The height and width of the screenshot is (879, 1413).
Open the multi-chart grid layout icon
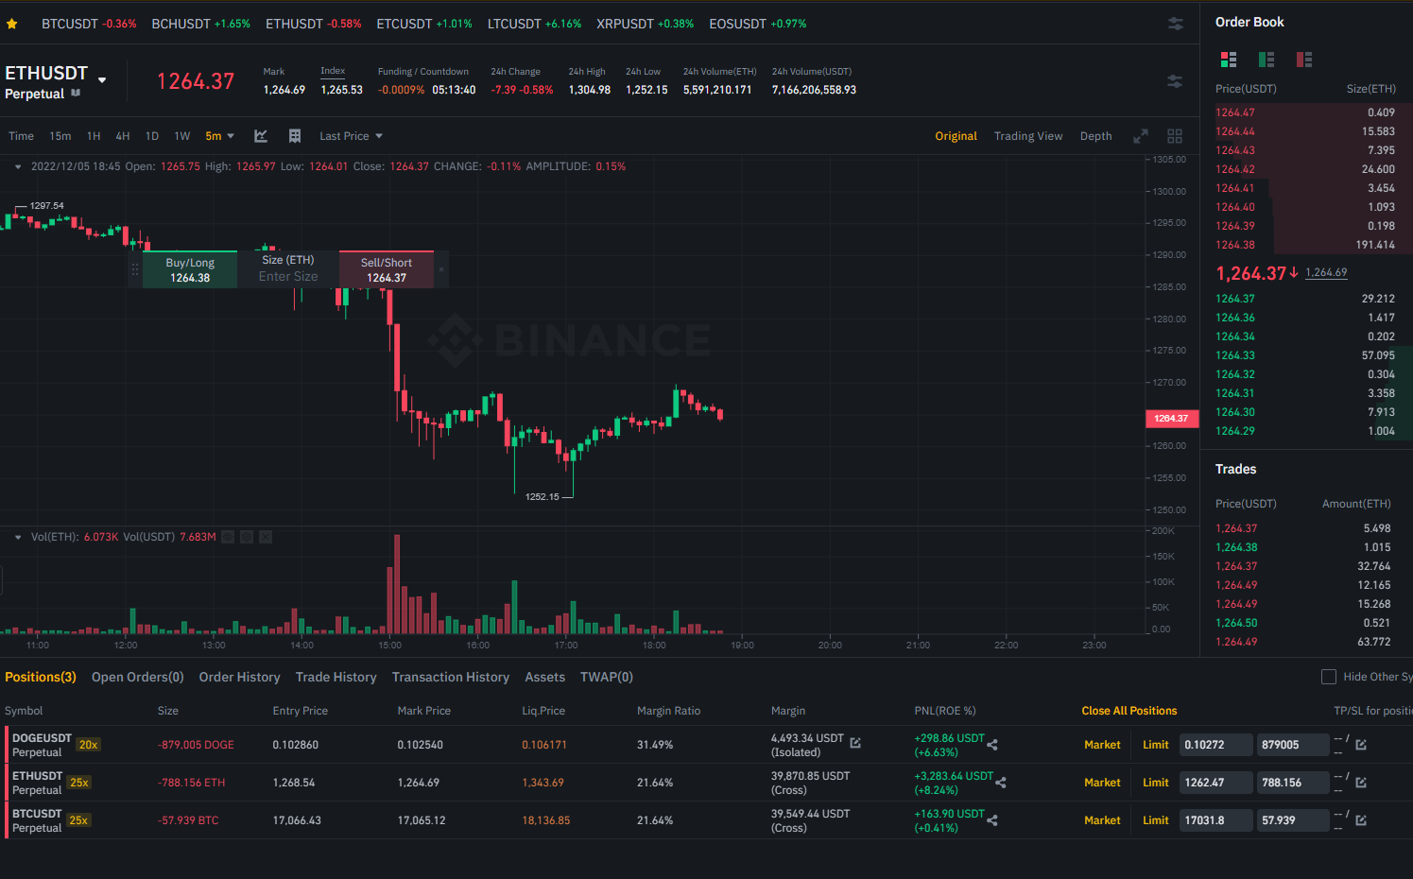[1175, 136]
